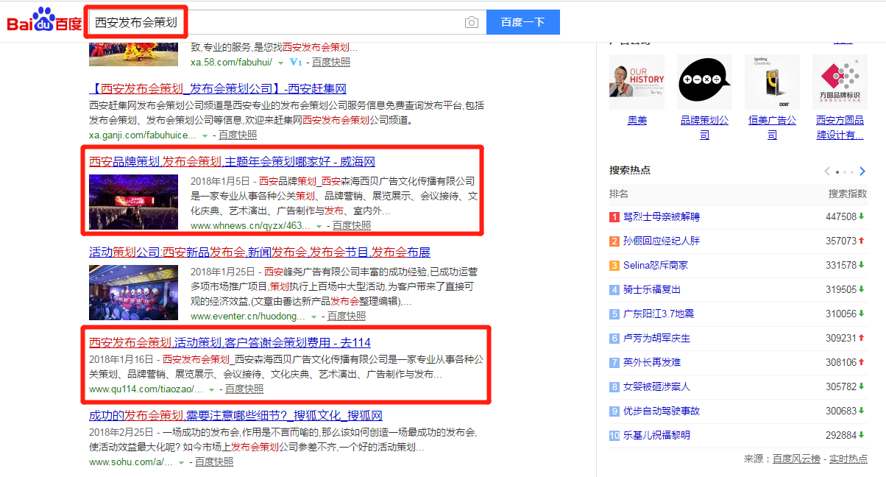Open 百度快照 for the xa.ganji.com result
The height and width of the screenshot is (477, 886).
click(x=238, y=135)
